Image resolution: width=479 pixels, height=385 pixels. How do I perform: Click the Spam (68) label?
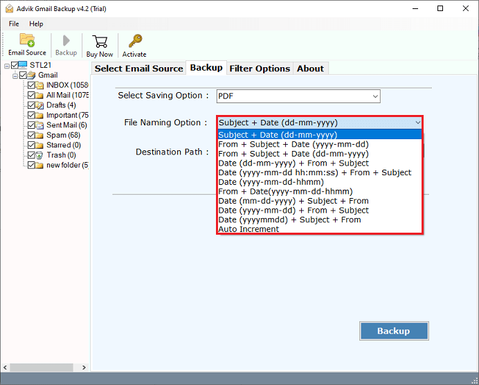[x=63, y=135]
